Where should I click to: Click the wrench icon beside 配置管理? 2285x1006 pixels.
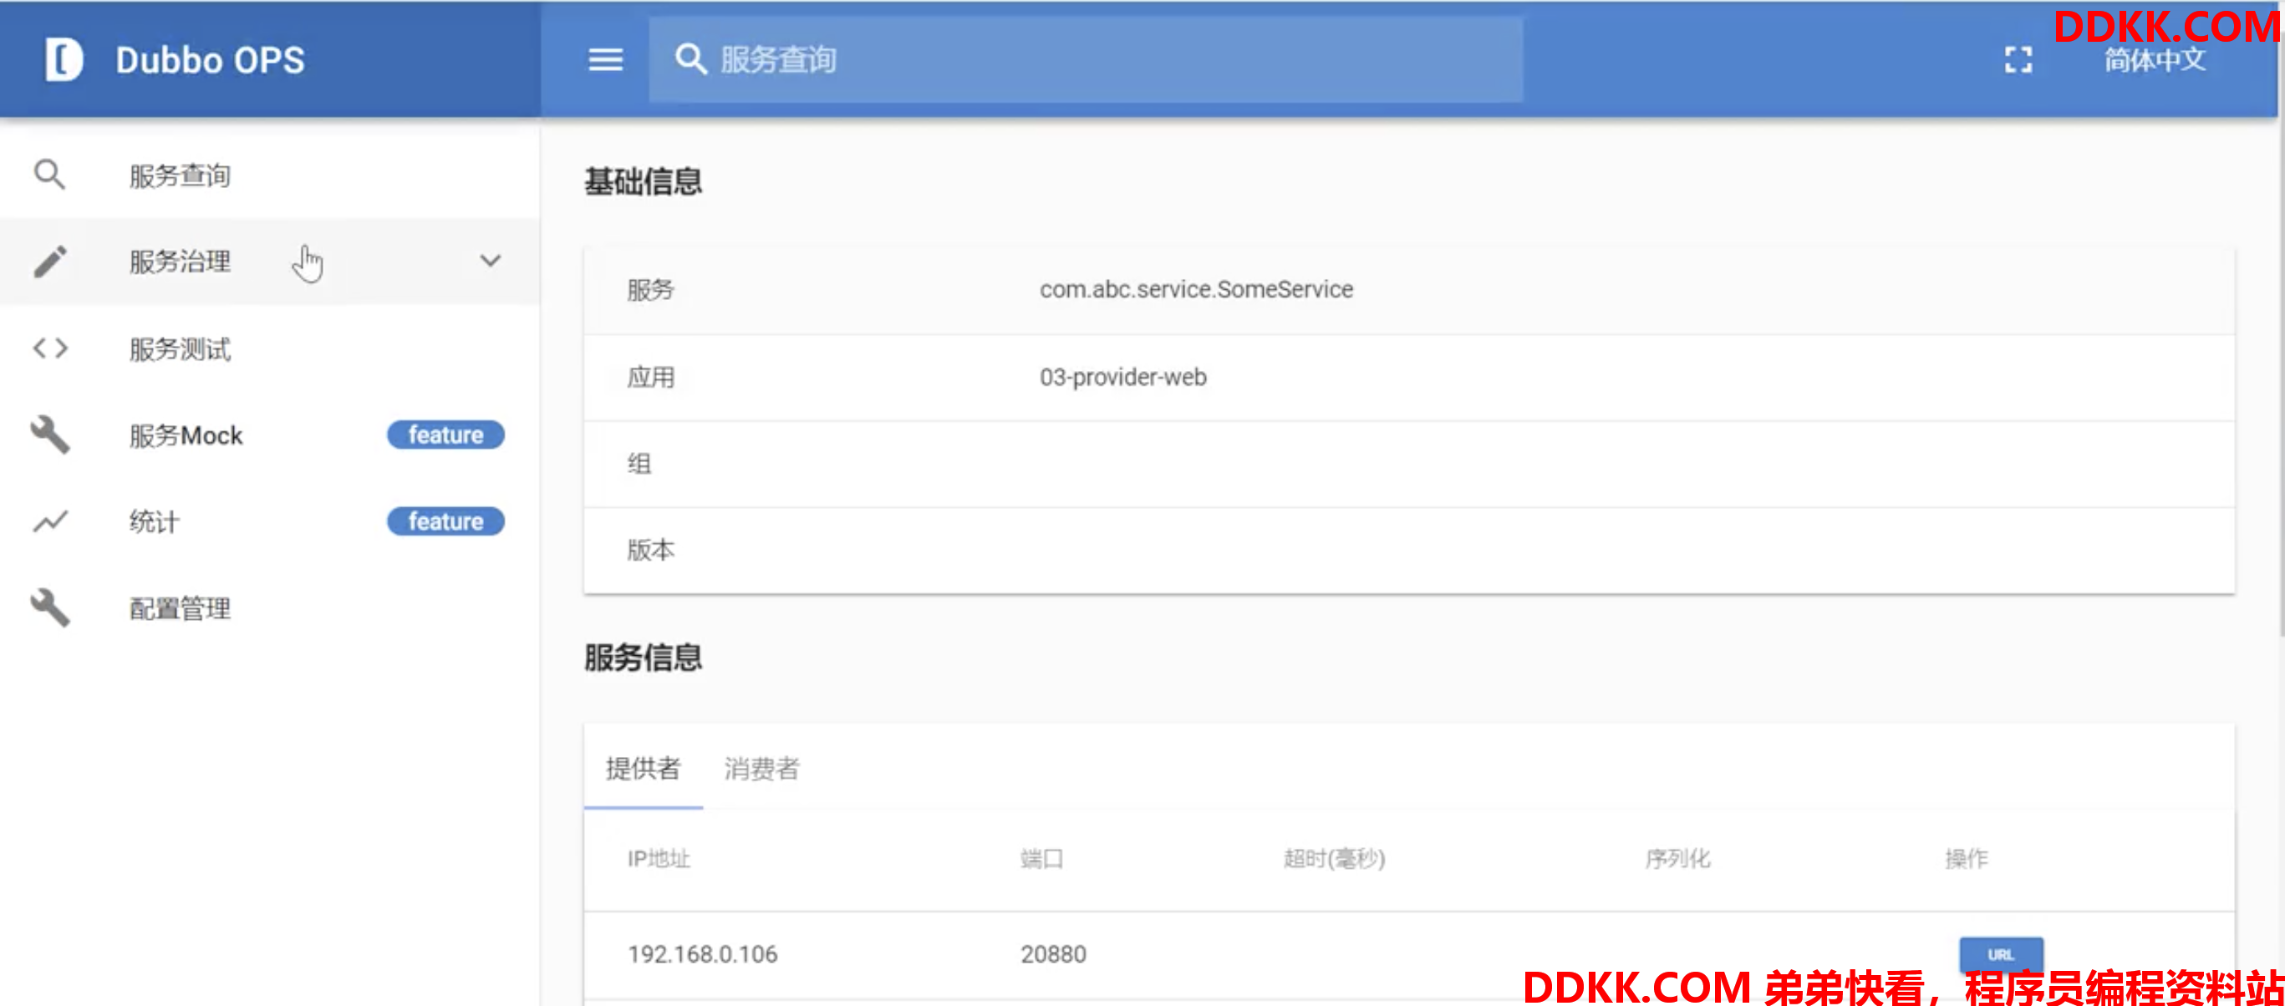point(49,607)
